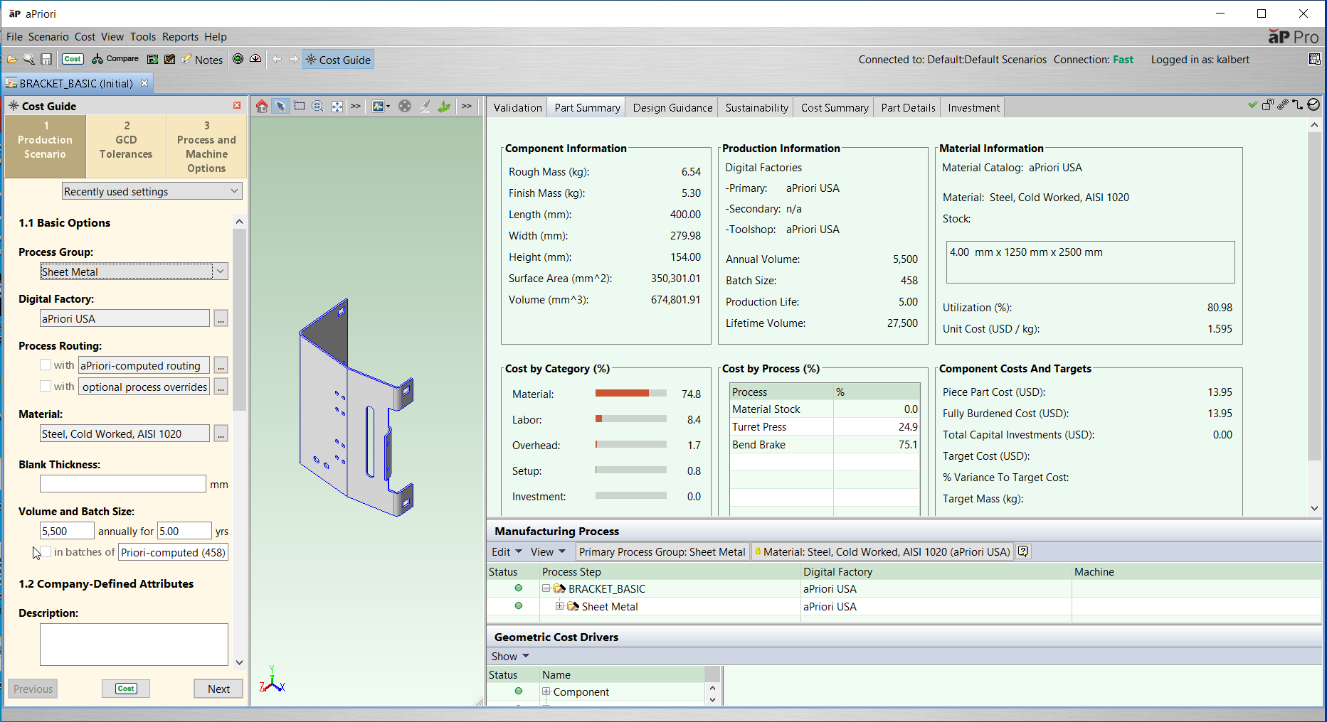Click the fit-to-view arrows icon
Viewport: 1327px width, 722px height.
click(337, 106)
